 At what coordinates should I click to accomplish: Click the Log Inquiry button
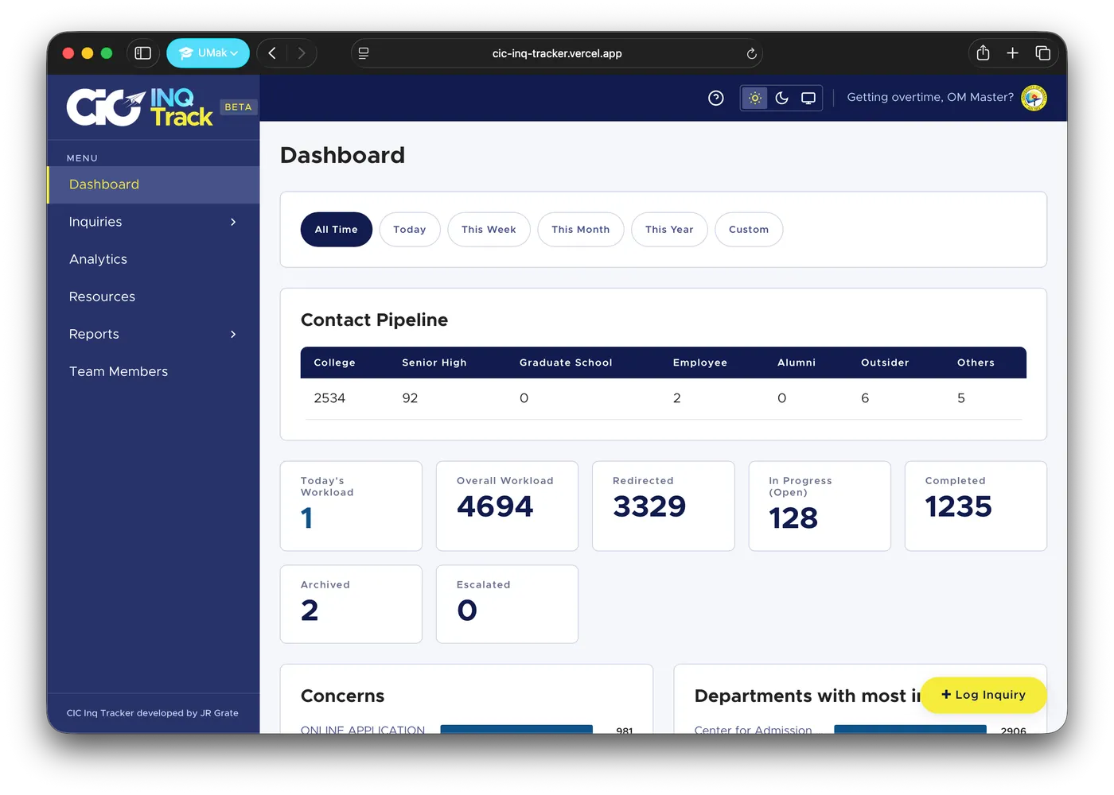(984, 695)
